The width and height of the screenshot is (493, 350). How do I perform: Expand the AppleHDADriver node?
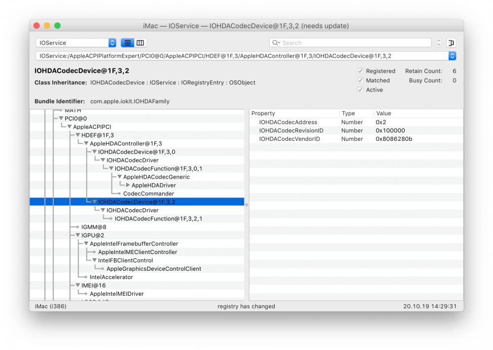click(128, 185)
